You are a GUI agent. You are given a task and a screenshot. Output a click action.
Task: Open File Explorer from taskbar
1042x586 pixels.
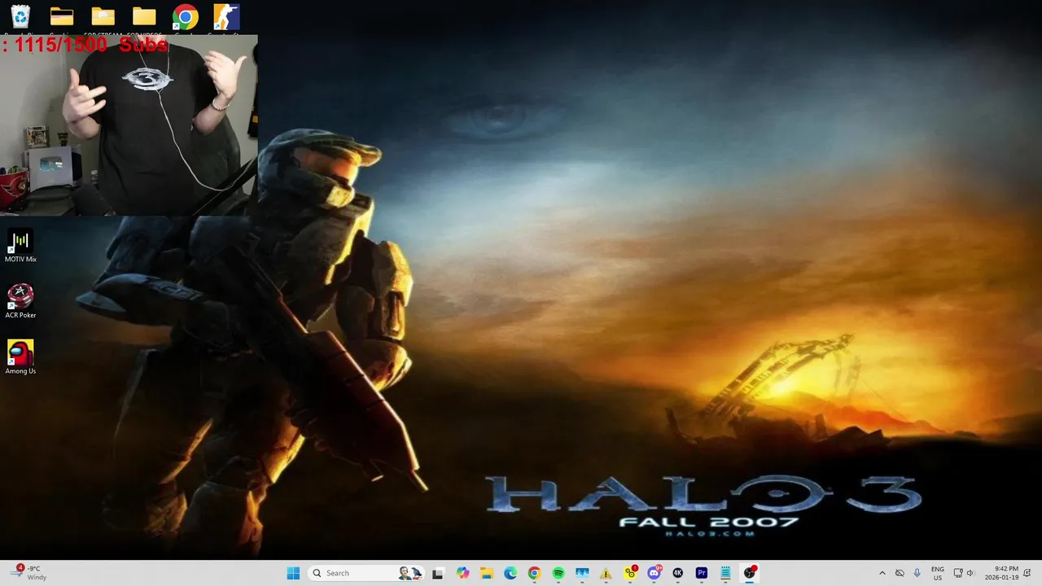coord(487,573)
